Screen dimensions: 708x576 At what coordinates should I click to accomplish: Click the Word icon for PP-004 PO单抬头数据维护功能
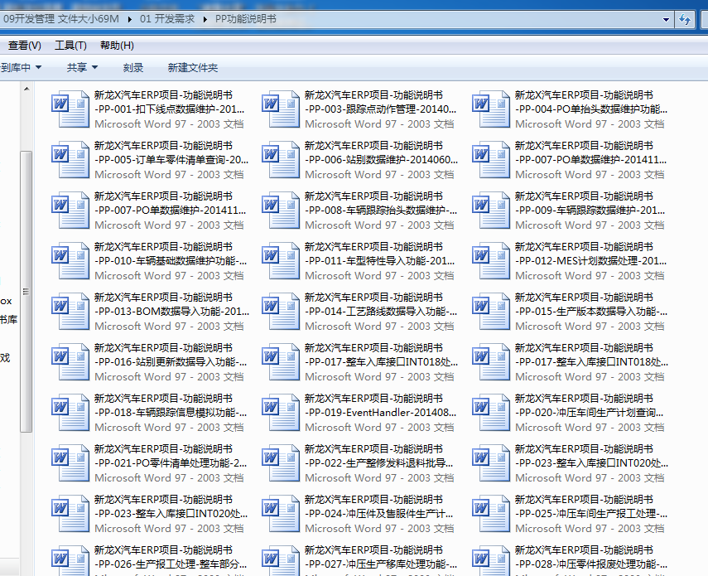(x=491, y=109)
